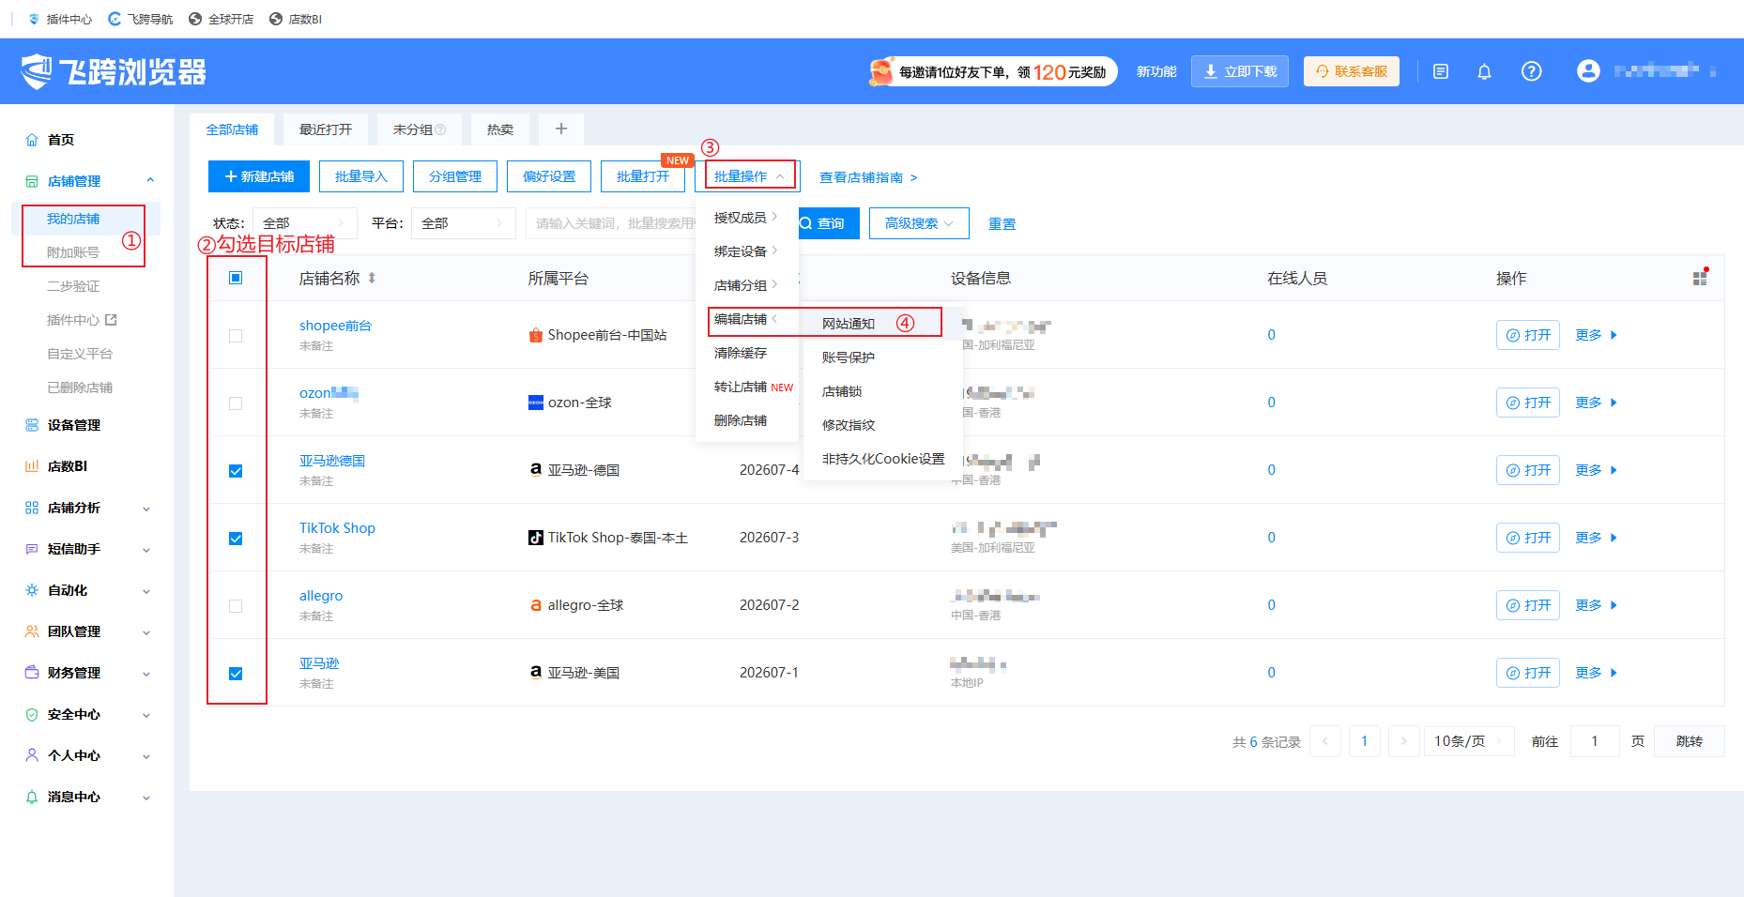Open column settings grid icon in table header

click(1700, 278)
